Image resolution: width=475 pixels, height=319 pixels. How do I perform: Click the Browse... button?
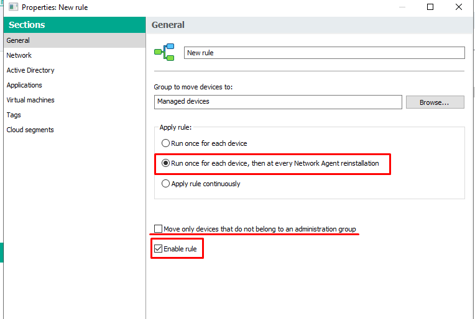(x=435, y=102)
